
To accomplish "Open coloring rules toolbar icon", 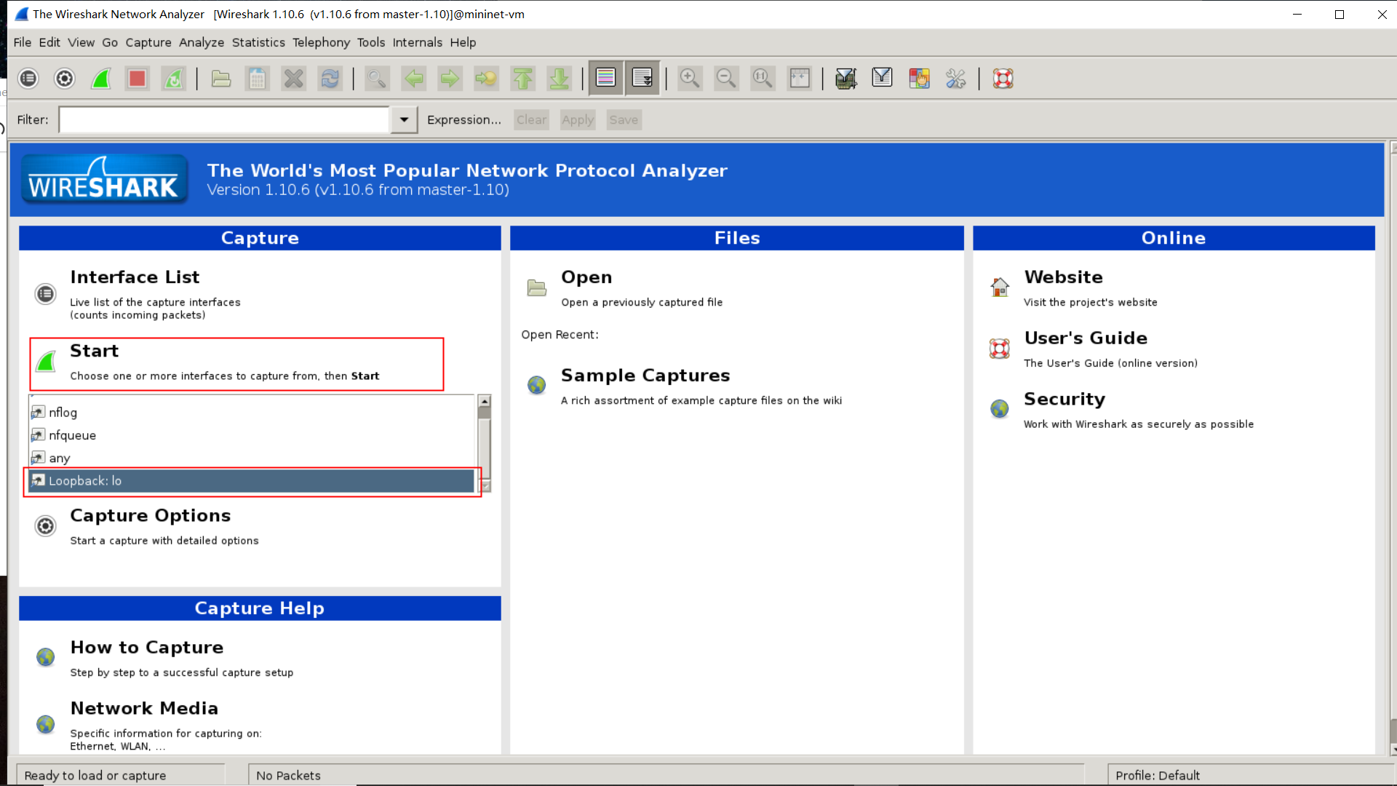I will (x=919, y=78).
